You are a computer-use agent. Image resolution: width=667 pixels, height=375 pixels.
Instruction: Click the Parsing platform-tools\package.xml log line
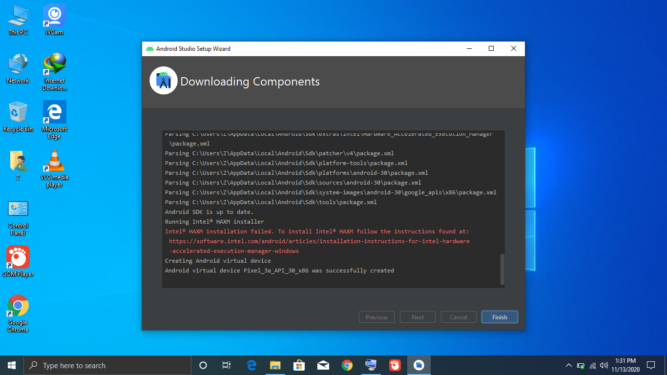pyautogui.click(x=286, y=163)
